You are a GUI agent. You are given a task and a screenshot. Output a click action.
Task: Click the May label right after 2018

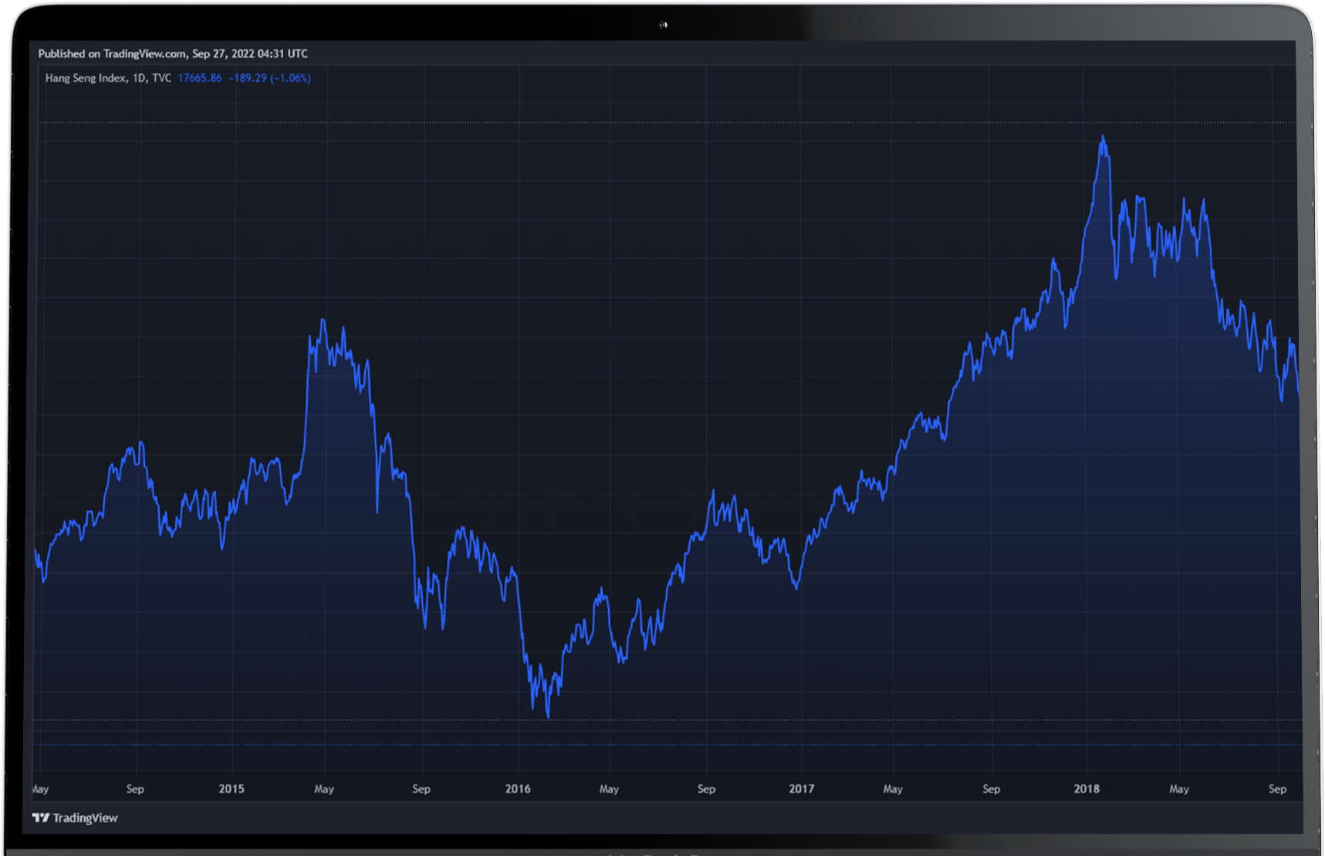1179,789
